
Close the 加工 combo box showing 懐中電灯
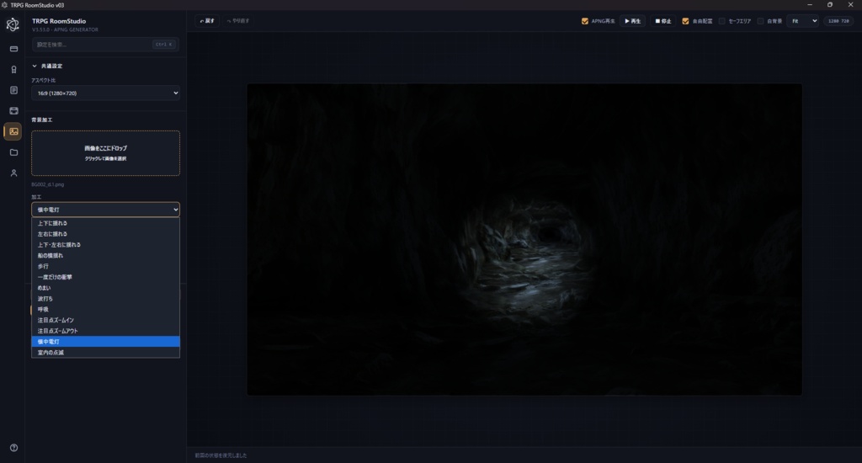(x=105, y=210)
